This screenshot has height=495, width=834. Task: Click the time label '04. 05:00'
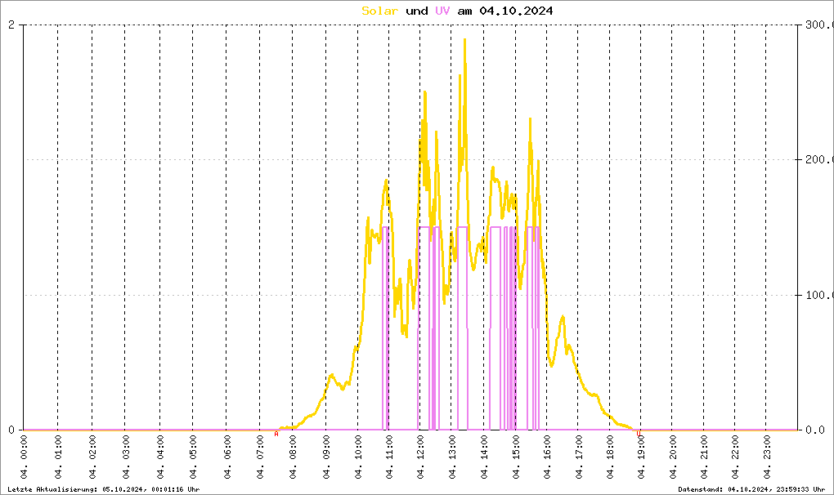(193, 457)
